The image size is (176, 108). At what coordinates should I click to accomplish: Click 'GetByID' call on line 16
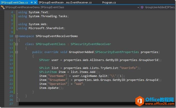pos(112,60)
